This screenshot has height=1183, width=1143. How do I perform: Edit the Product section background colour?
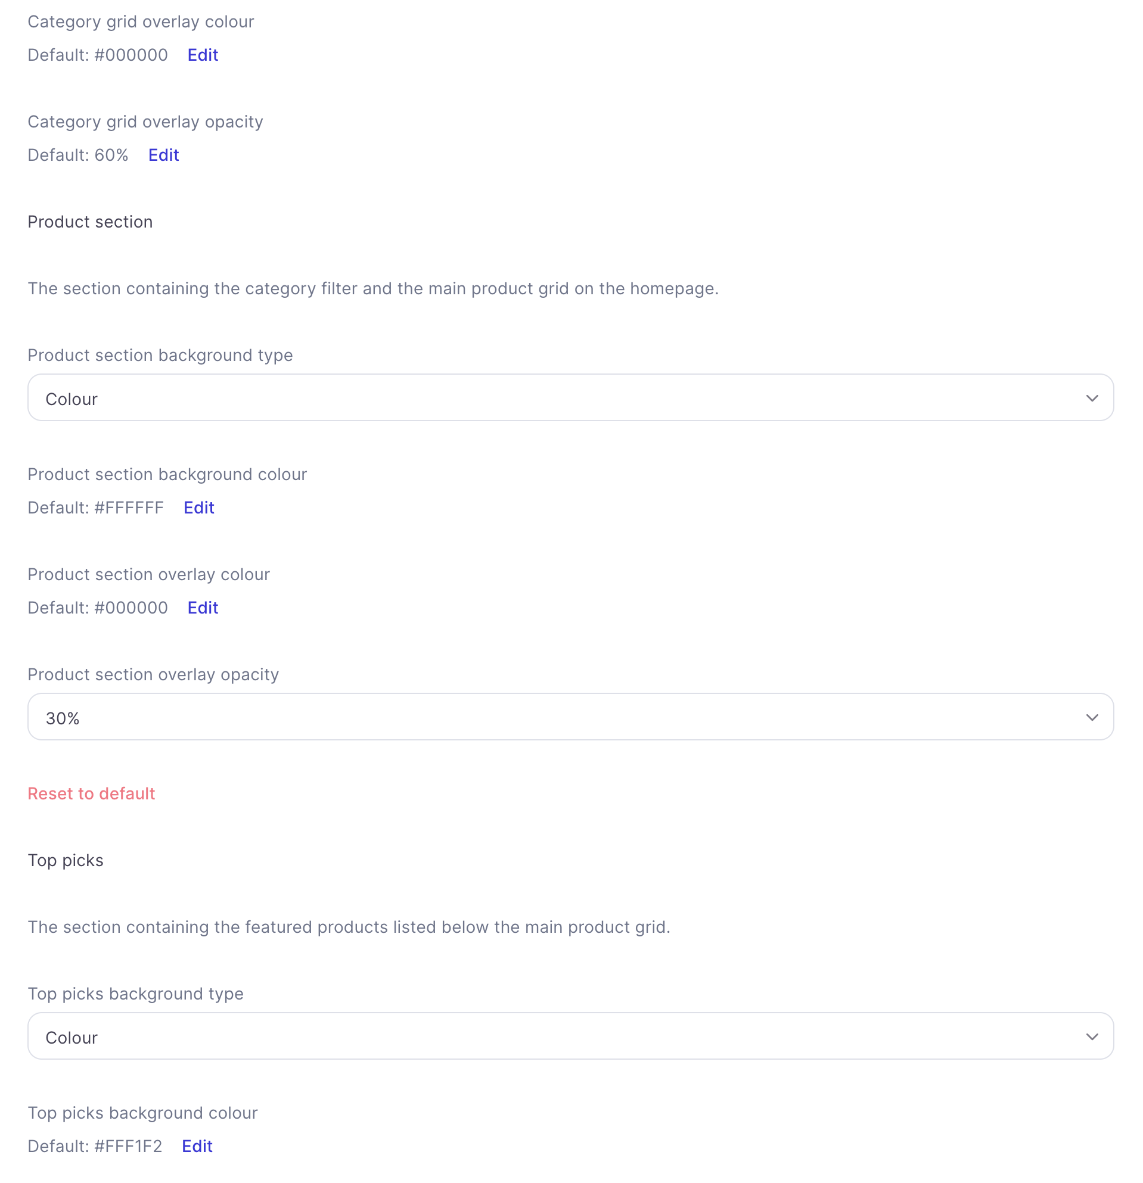click(x=198, y=508)
